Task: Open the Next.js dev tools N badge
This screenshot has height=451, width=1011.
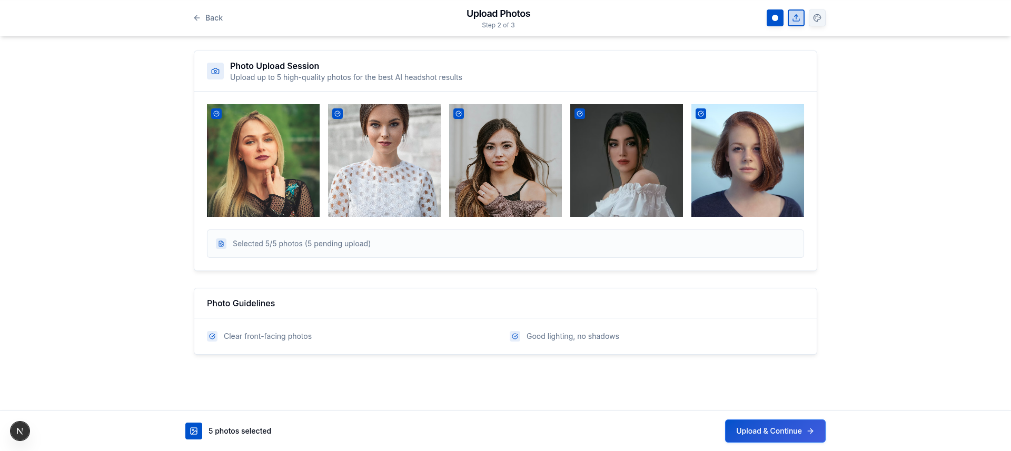Action: [x=20, y=431]
